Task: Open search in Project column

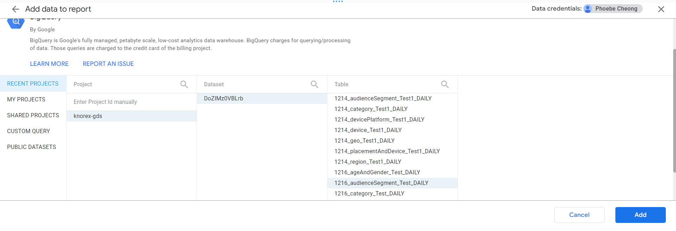Action: coord(184,84)
